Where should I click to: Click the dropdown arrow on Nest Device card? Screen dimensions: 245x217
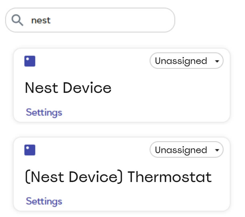pos(217,61)
